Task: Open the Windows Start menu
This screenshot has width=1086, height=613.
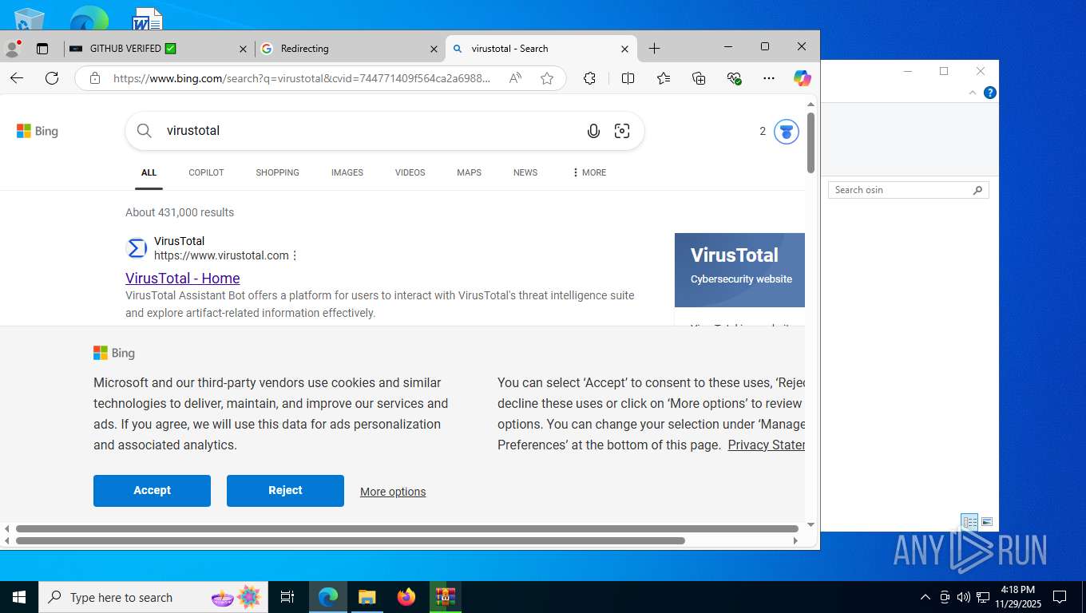Action: pyautogui.click(x=19, y=597)
